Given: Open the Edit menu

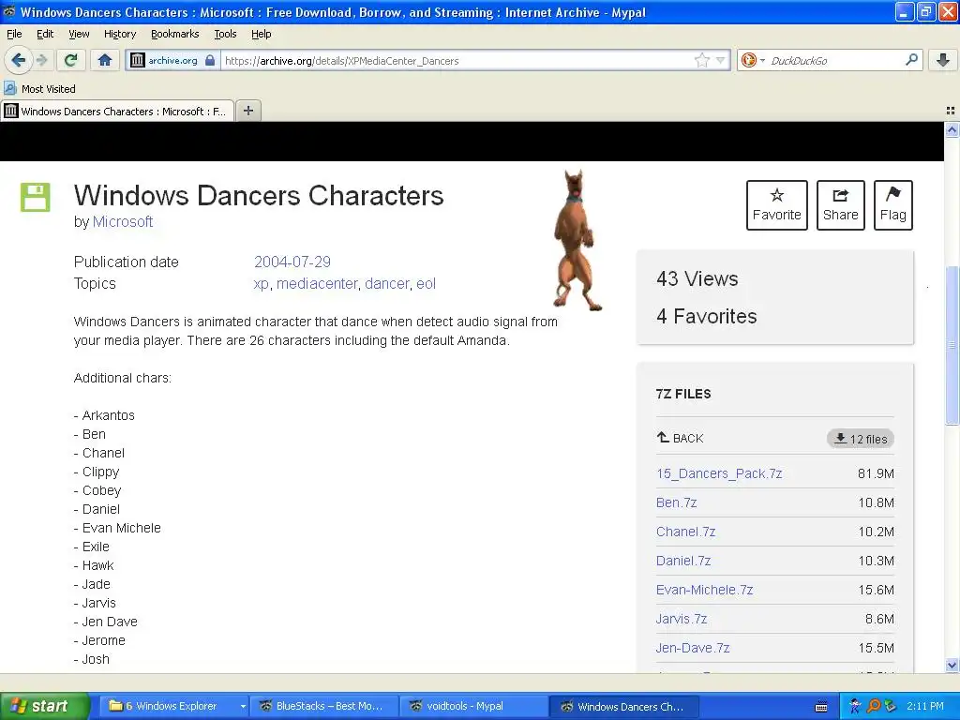Looking at the screenshot, I should [45, 34].
